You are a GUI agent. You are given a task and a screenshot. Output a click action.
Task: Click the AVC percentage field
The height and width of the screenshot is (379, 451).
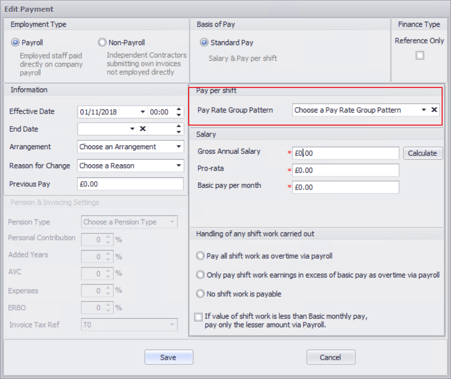(x=97, y=273)
